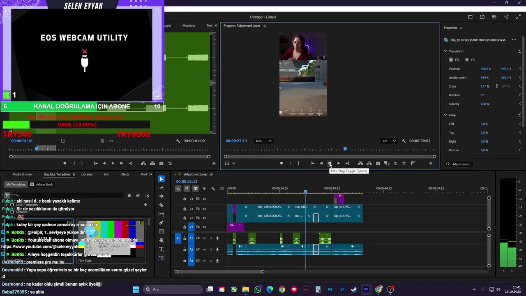Switch to Media Browser tab

click(23, 174)
